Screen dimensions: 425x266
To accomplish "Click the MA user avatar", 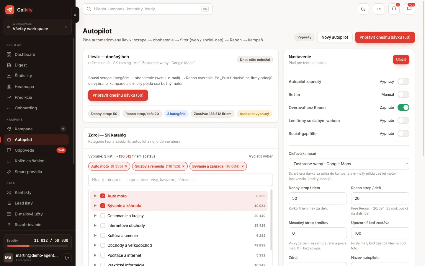I will pos(8,258).
